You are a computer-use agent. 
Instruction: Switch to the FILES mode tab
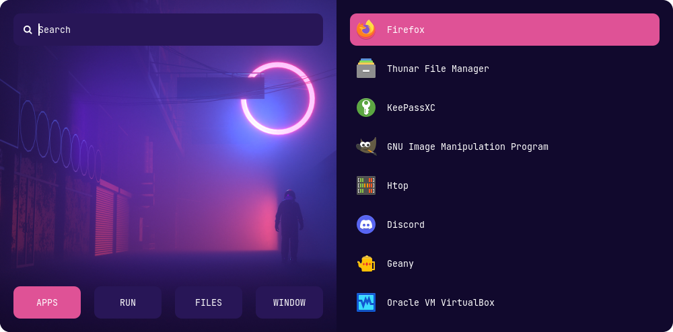coord(209,302)
